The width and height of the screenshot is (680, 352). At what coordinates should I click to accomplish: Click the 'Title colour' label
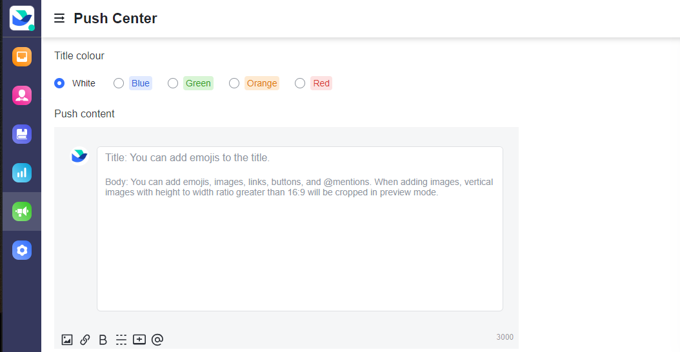tap(79, 56)
